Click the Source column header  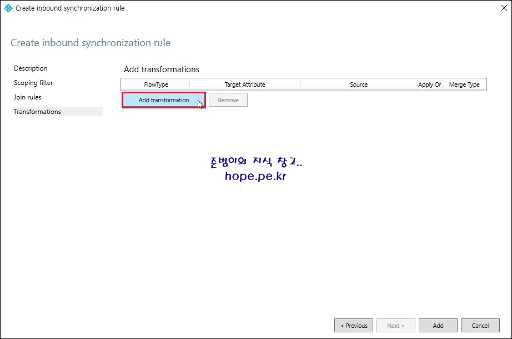(359, 84)
